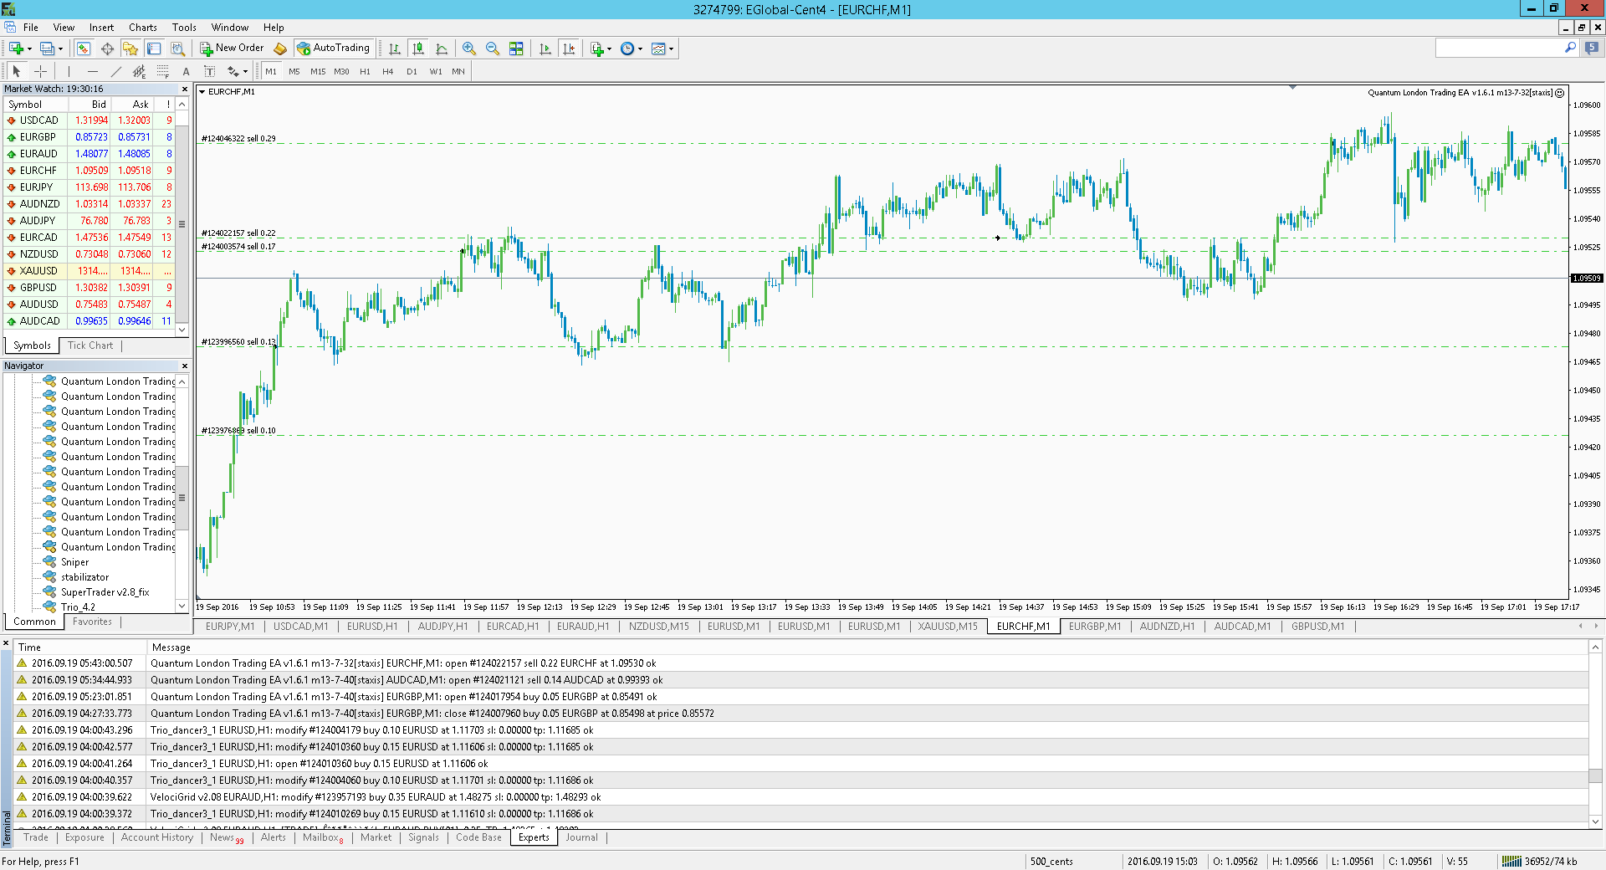Click the New Chart icon

click(x=16, y=49)
